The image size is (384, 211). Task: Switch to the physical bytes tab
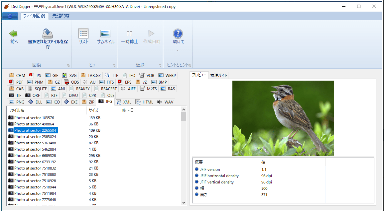(219, 75)
